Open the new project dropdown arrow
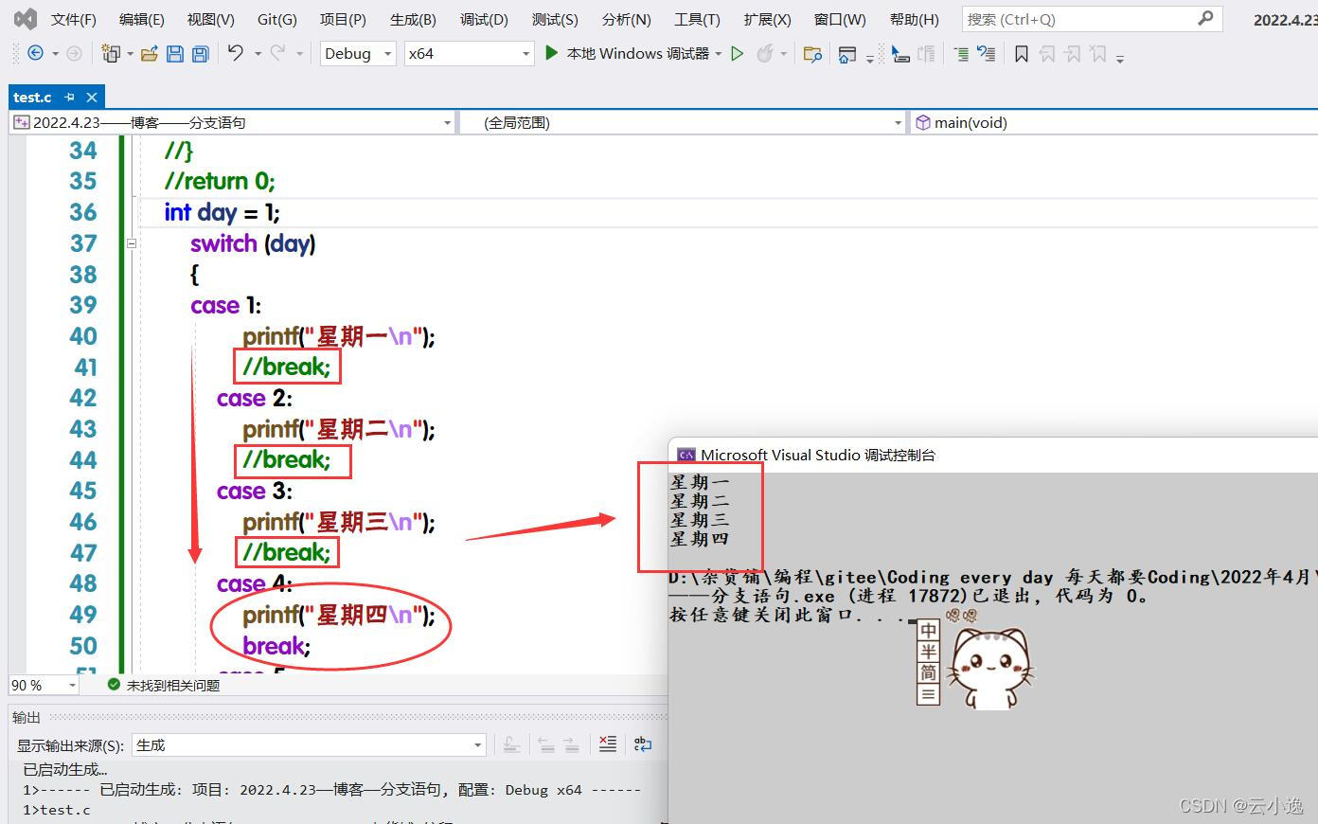This screenshot has width=1318, height=824. click(130, 54)
